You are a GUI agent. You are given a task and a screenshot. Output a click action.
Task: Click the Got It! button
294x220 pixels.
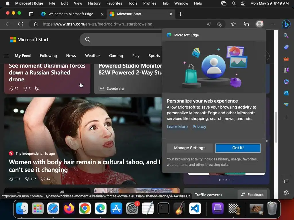(238, 148)
